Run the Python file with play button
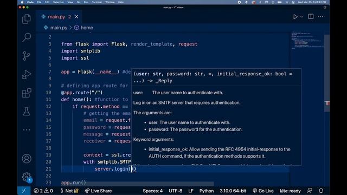 click(295, 17)
